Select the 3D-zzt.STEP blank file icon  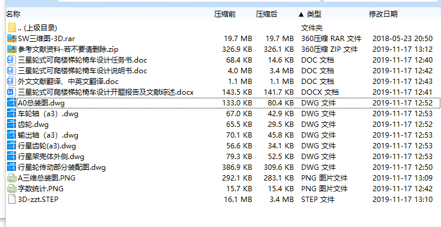(11, 200)
